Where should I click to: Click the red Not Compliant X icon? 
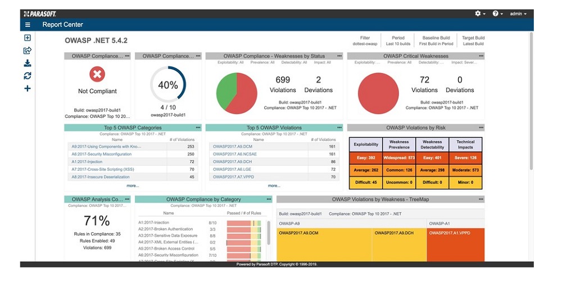pyautogui.click(x=97, y=74)
